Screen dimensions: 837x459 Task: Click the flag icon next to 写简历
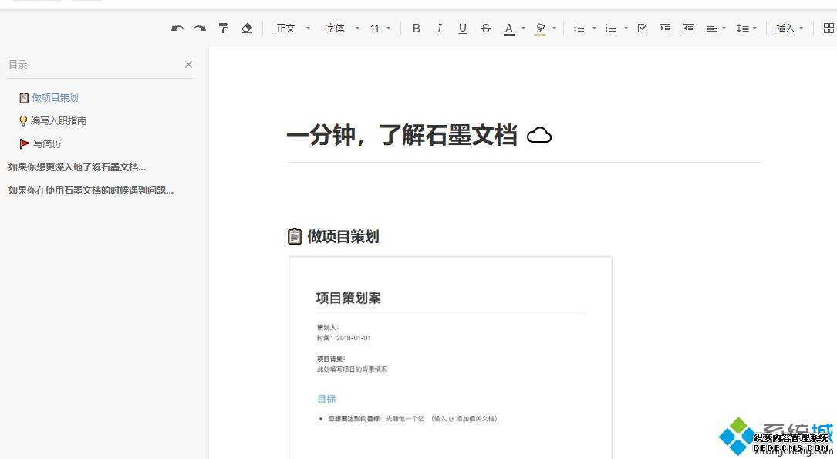[25, 143]
